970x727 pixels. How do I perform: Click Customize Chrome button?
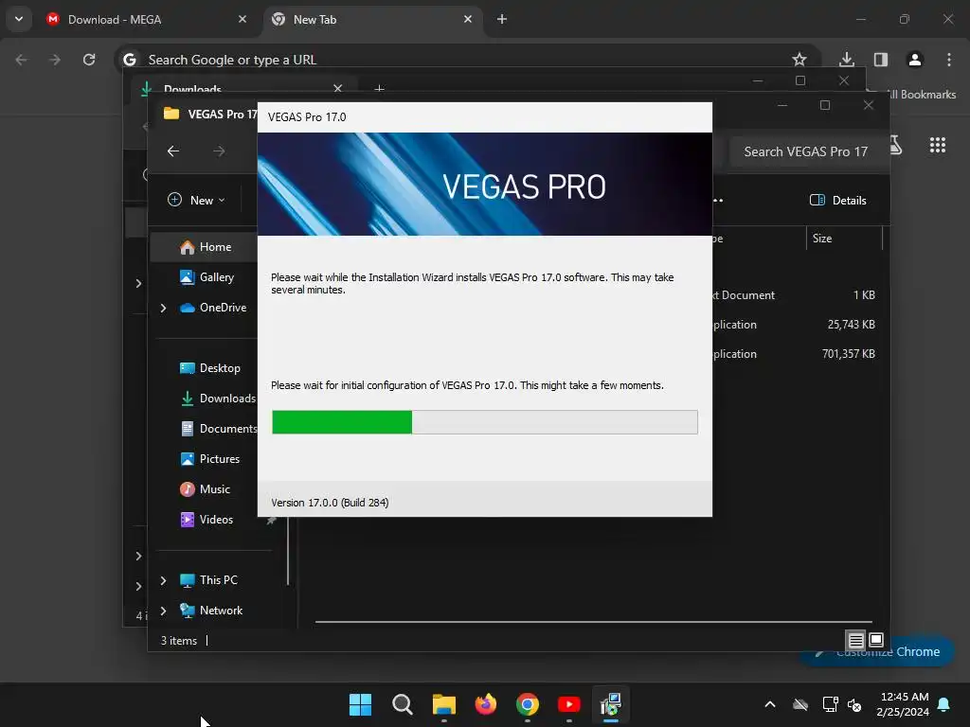tap(876, 651)
